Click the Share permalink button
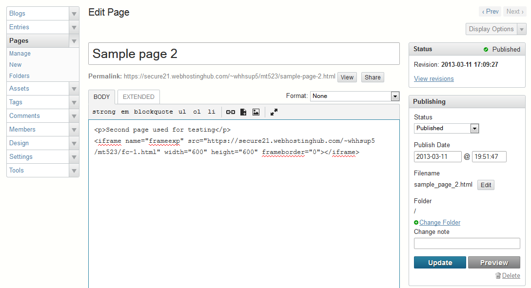 373,77
